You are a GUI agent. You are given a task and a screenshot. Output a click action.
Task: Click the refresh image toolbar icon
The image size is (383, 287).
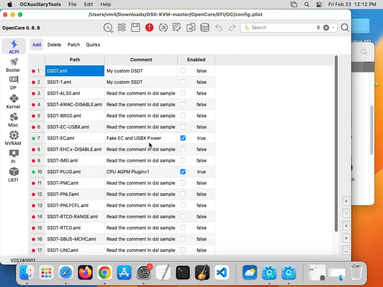point(177,28)
